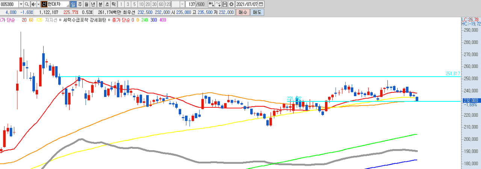
Task: Click the -1.69% change value in header
Action: point(27,12)
